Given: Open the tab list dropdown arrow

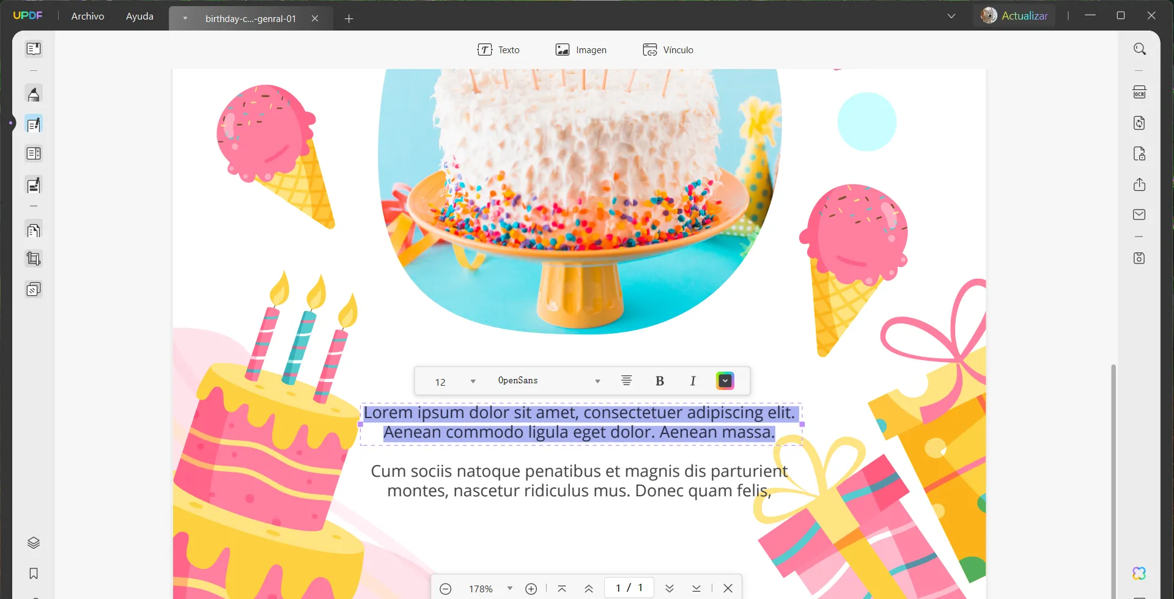Looking at the screenshot, I should click(x=951, y=16).
